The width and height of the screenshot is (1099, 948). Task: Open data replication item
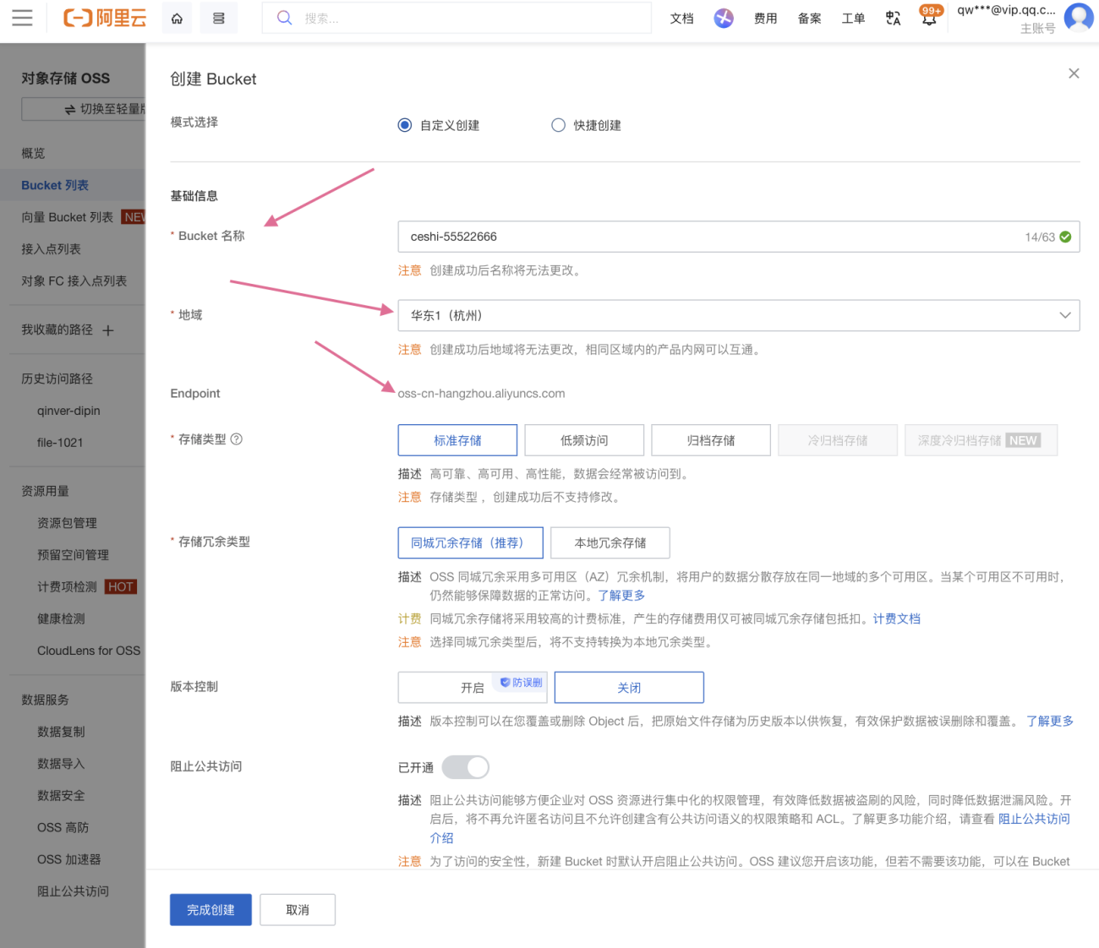[61, 732]
